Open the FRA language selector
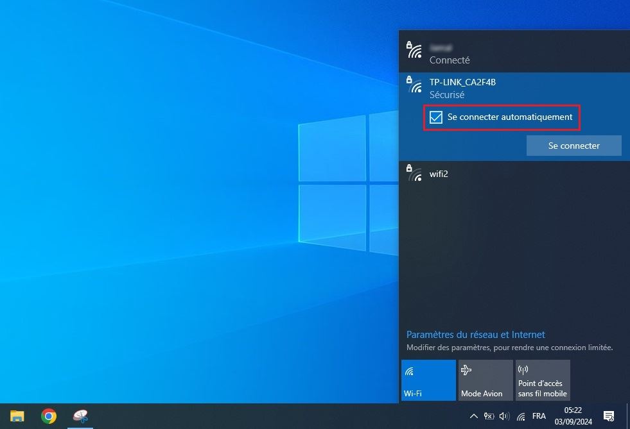This screenshot has height=429, width=630. 539,416
